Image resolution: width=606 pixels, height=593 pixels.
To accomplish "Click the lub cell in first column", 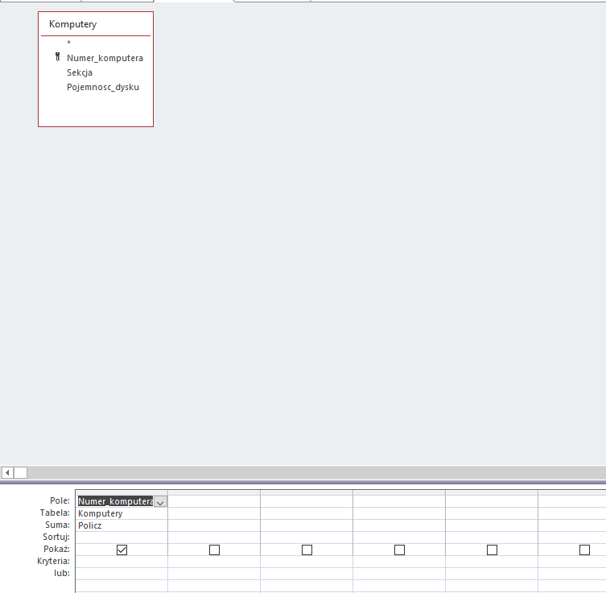I will coord(122,574).
